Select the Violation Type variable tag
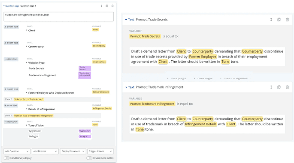The height and width of the screenshot is (163, 294). 99,62
